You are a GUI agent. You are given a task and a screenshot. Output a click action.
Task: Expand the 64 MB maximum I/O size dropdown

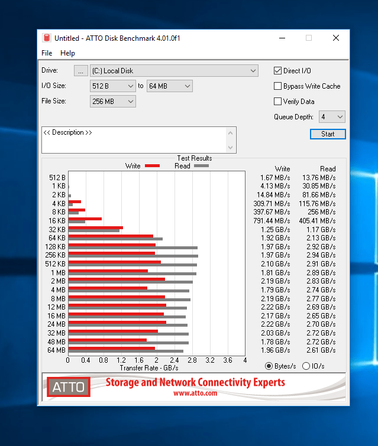coord(170,86)
